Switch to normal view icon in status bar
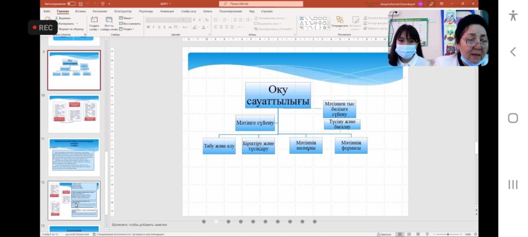This screenshot has width=528, height=237. (x=400, y=234)
